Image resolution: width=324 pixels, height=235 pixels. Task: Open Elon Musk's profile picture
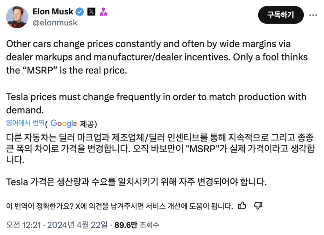tap(17, 17)
